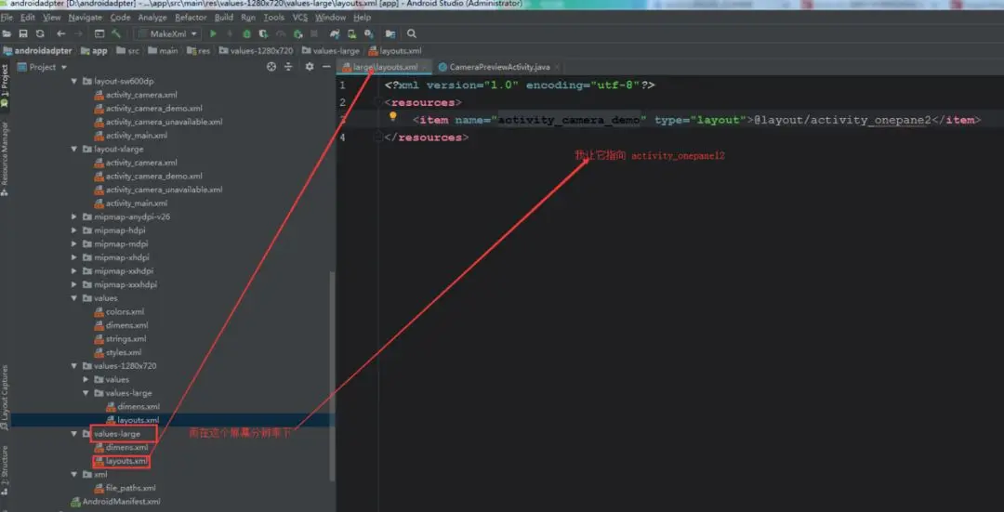1004x512 pixels.
Task: Click layouts.xml in the breadcrumb bar
Action: click(x=394, y=50)
